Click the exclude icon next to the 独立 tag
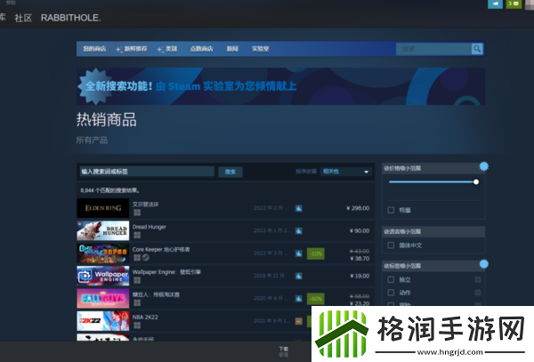The height and width of the screenshot is (362, 534). 478,279
